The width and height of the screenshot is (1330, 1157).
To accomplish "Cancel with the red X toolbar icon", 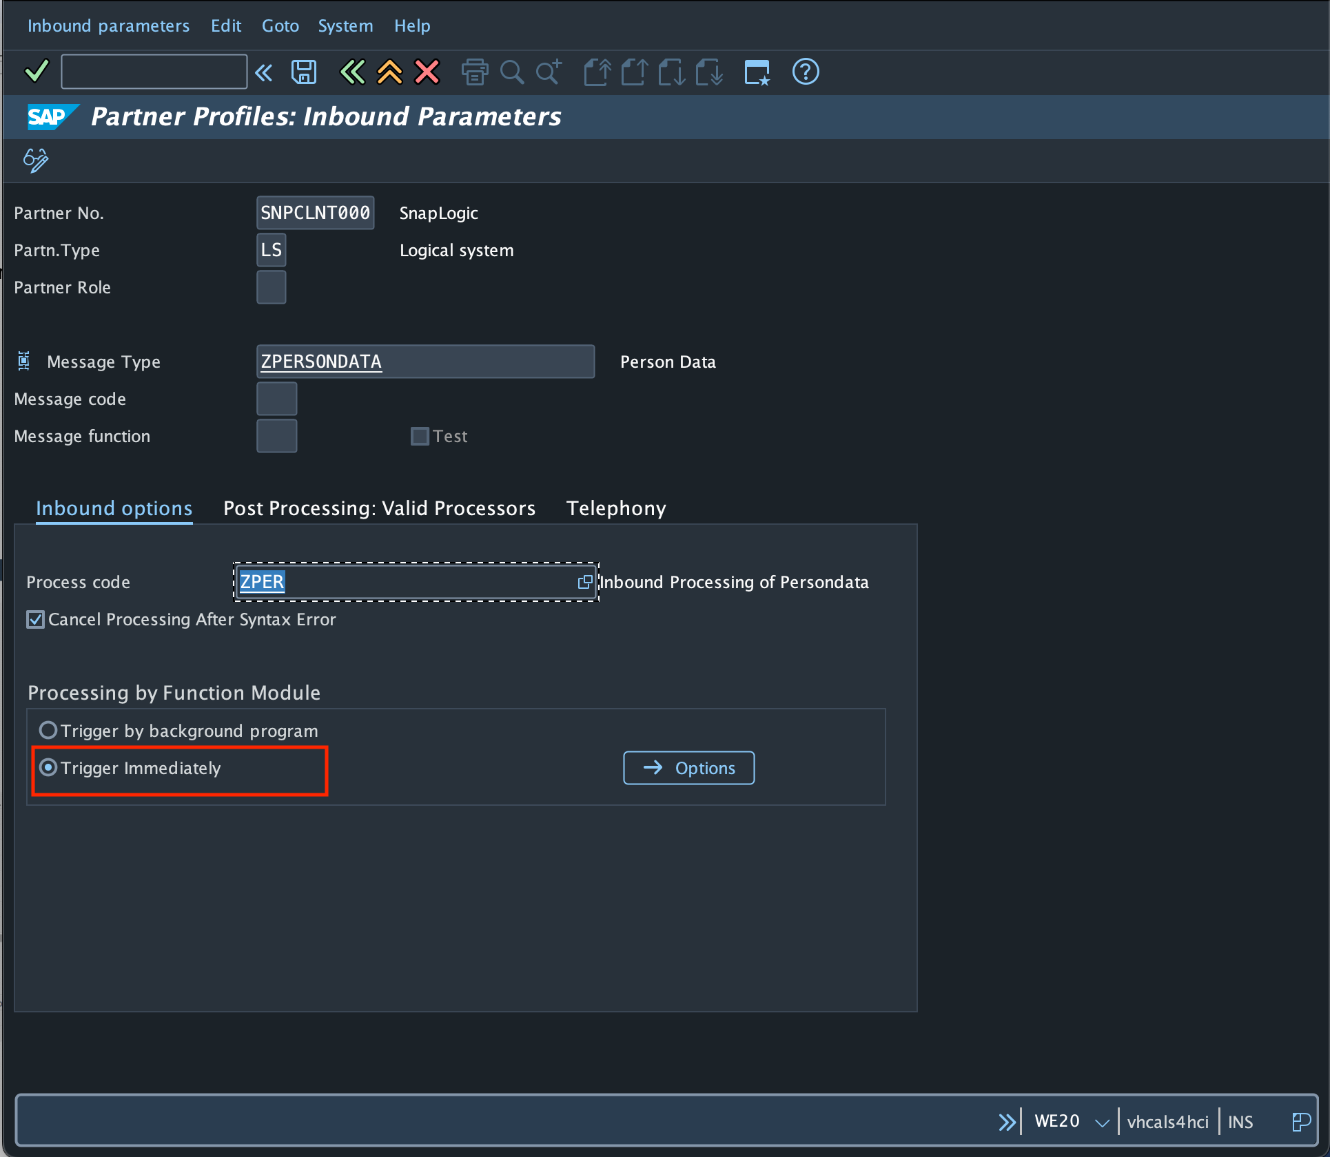I will click(427, 72).
